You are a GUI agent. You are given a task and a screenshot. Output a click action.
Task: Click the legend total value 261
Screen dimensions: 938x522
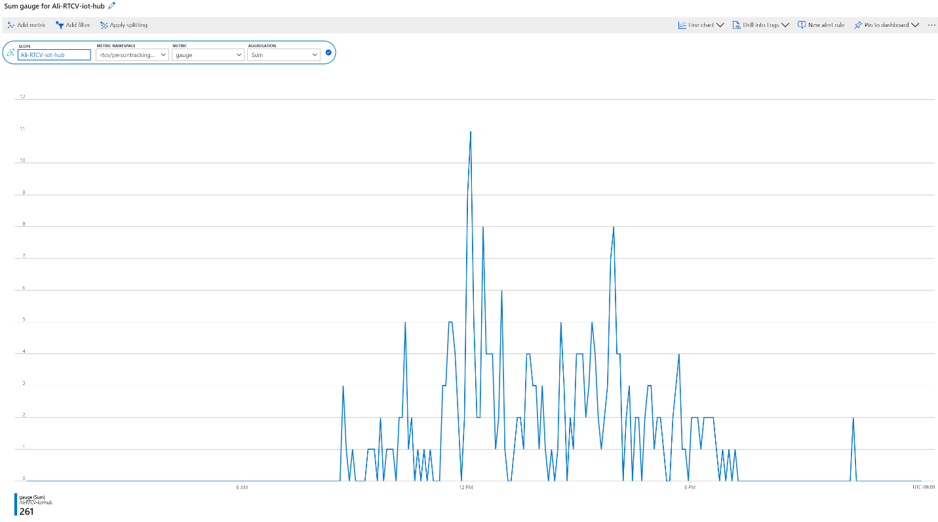click(26, 511)
